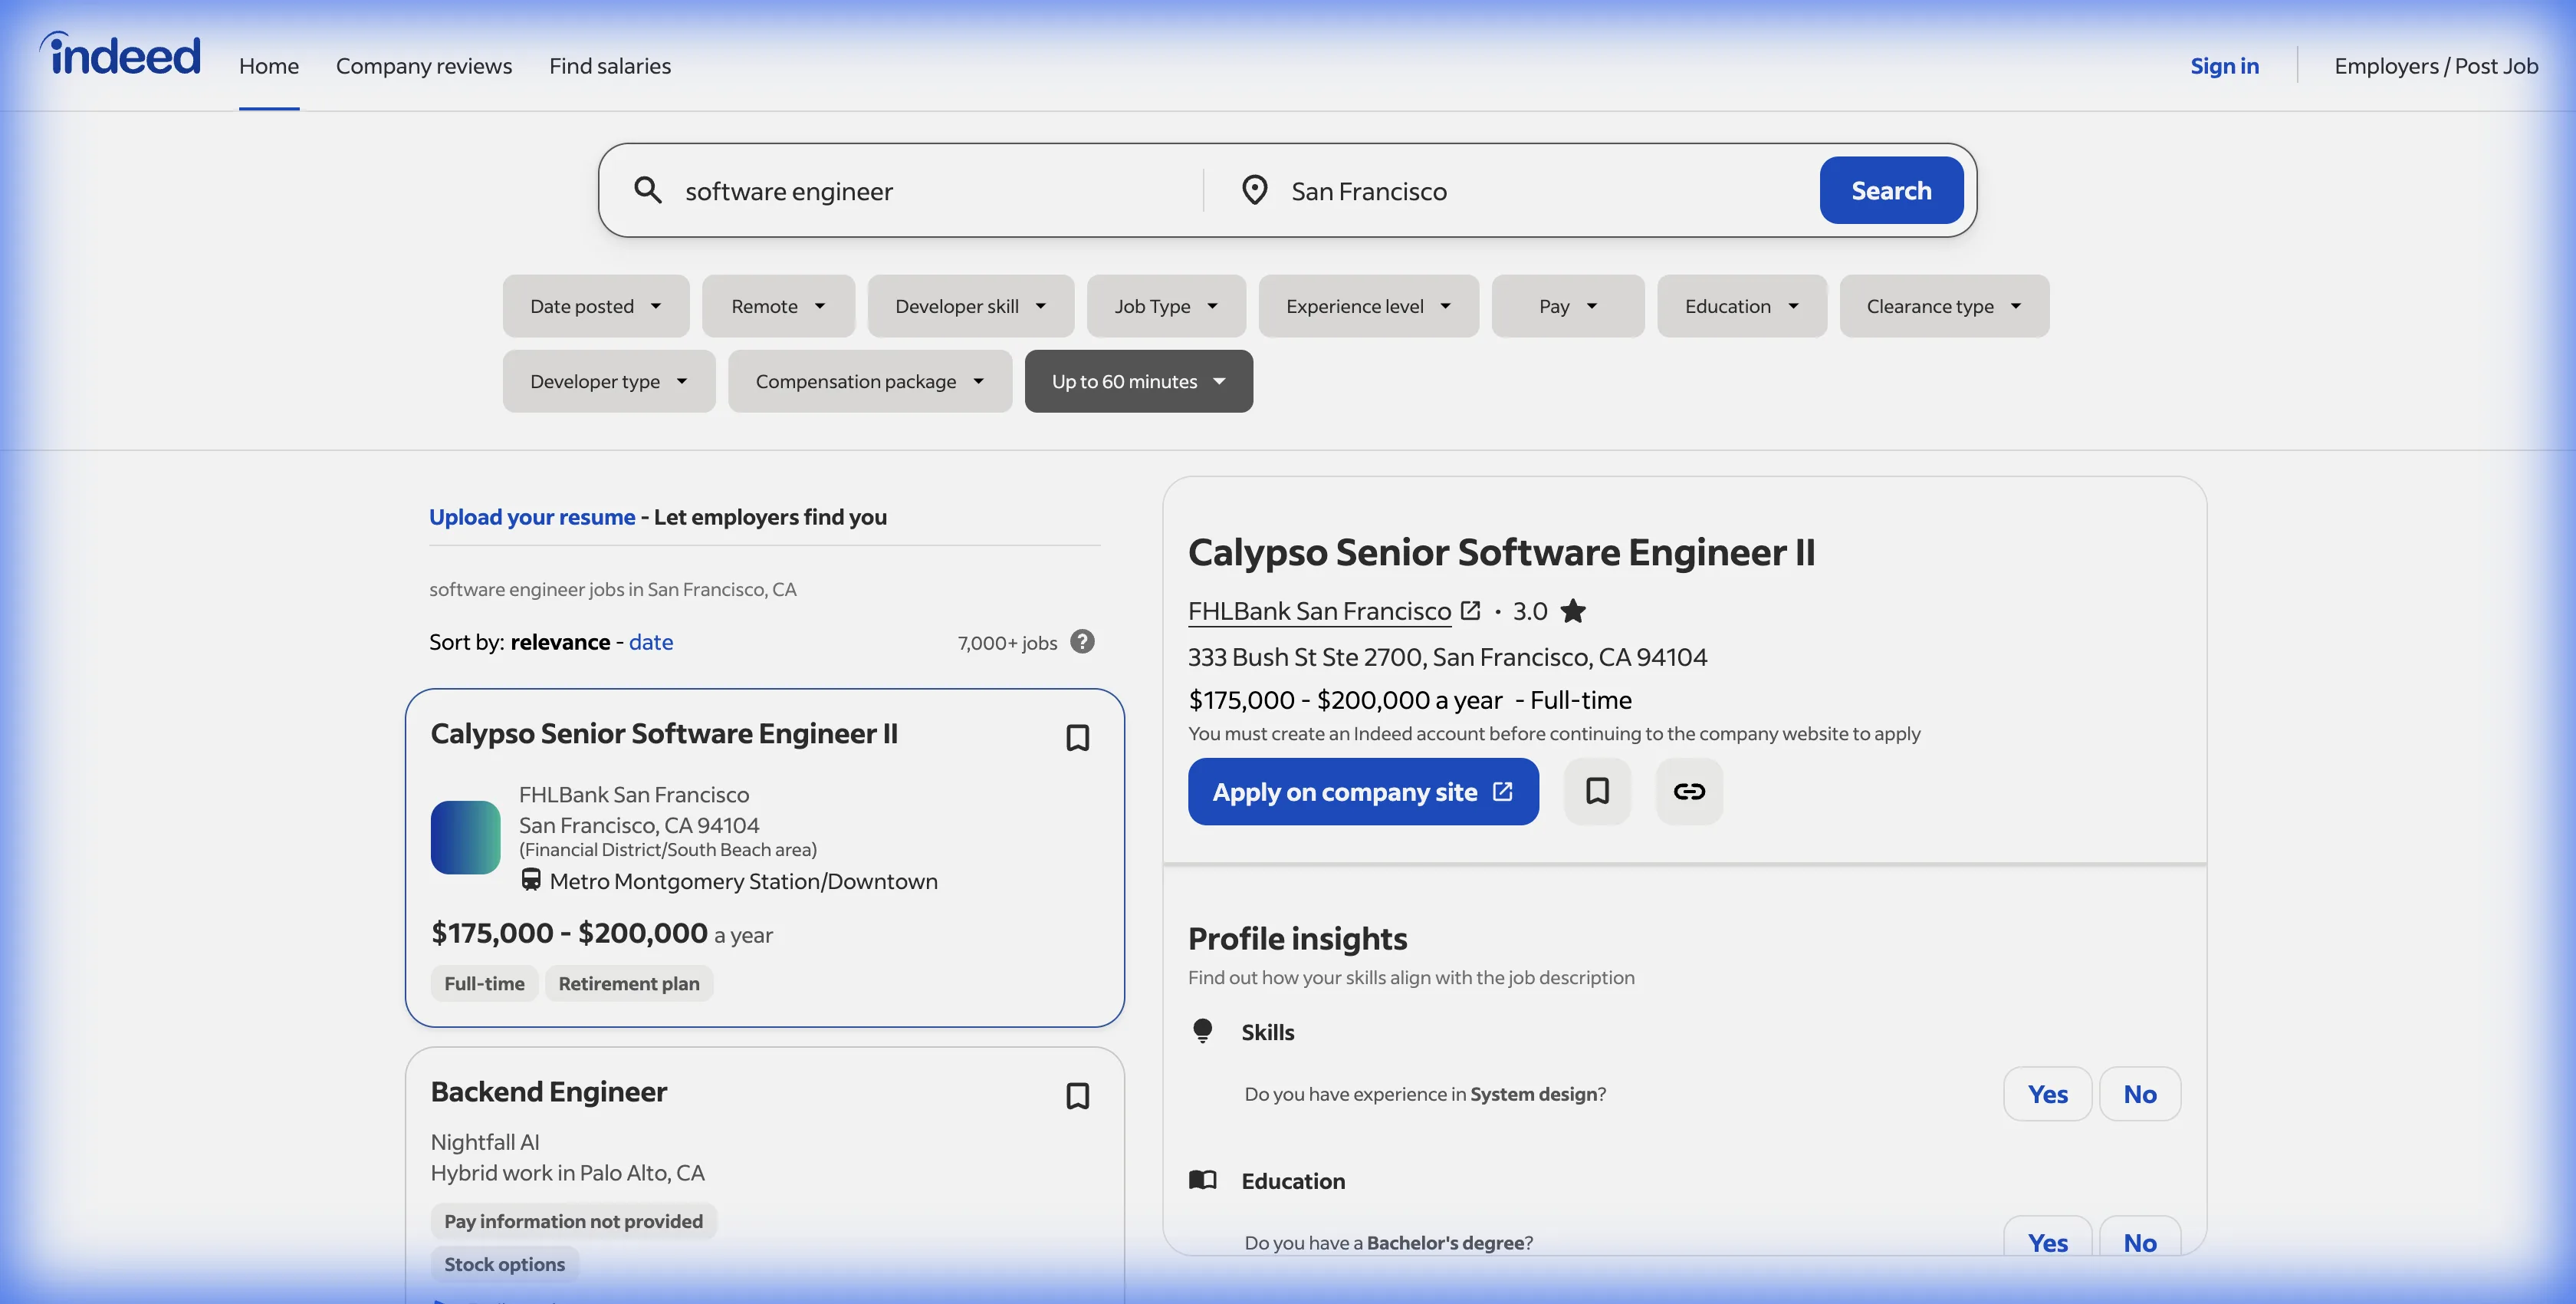Click the FHLBank San Francisco rating star

click(x=1573, y=611)
